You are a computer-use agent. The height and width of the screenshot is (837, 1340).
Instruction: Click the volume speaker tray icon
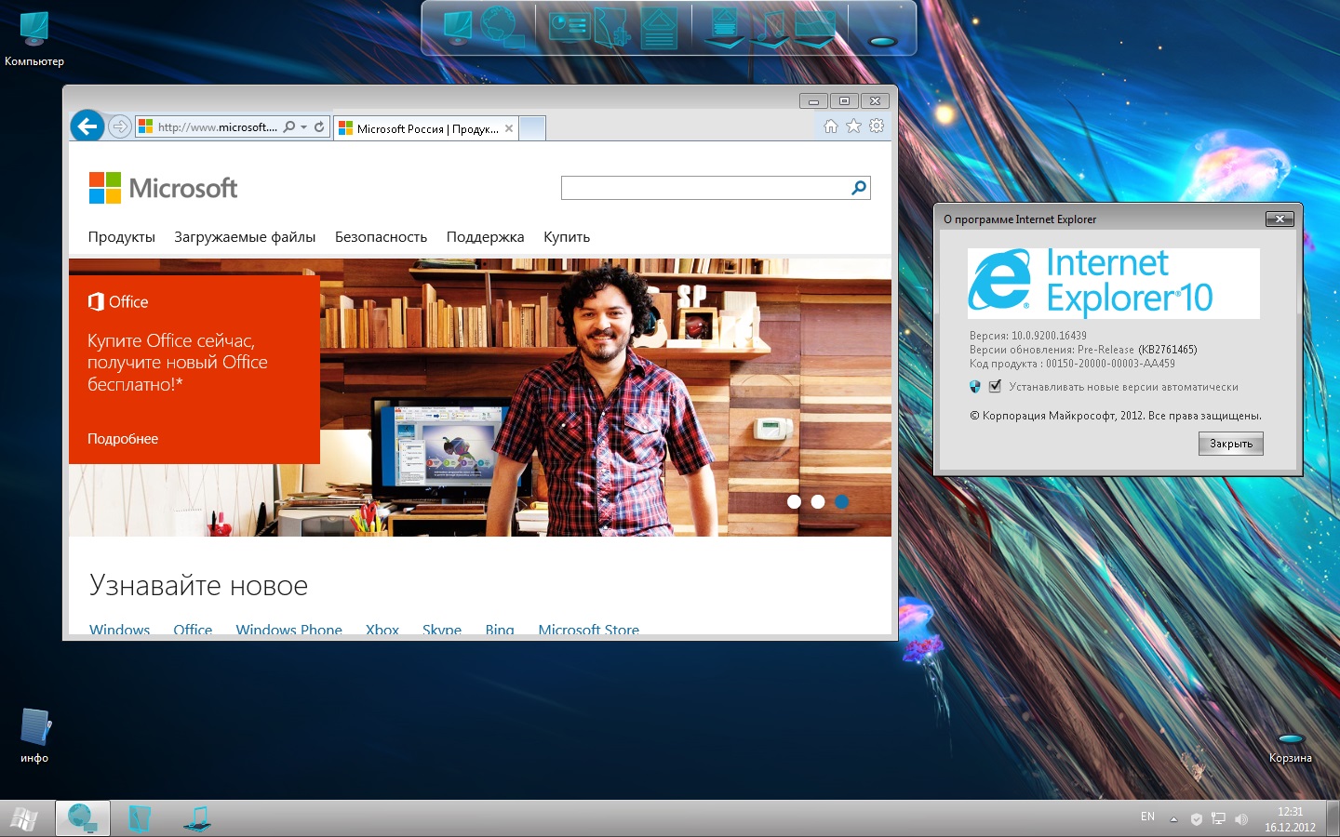point(1240,819)
